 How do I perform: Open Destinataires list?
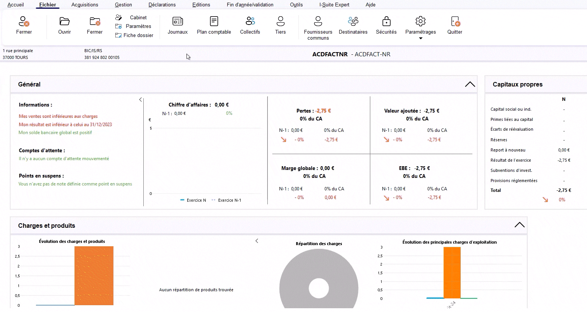353,25
